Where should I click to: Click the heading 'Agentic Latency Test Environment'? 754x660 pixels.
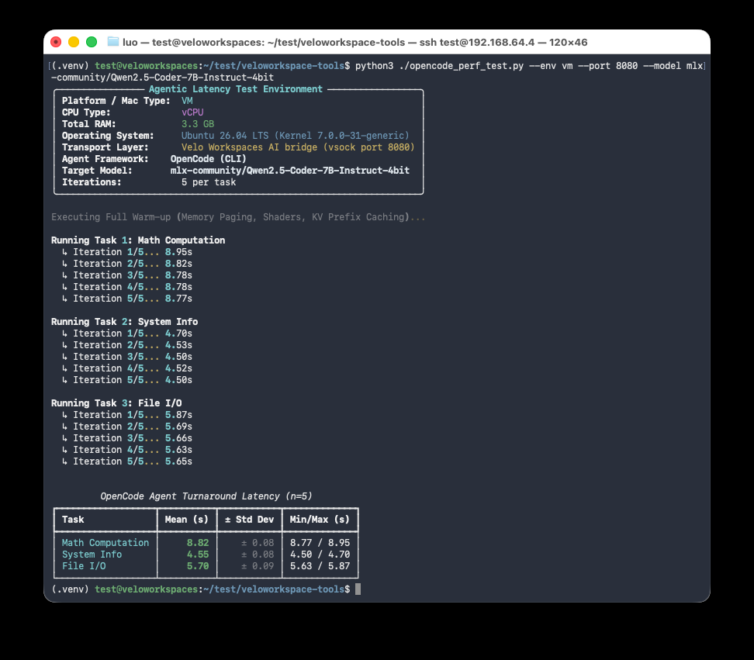point(236,89)
